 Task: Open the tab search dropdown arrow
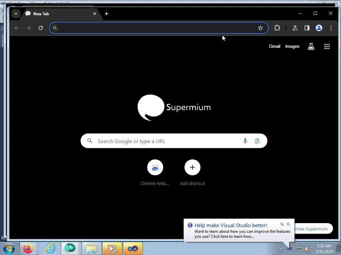16,14
